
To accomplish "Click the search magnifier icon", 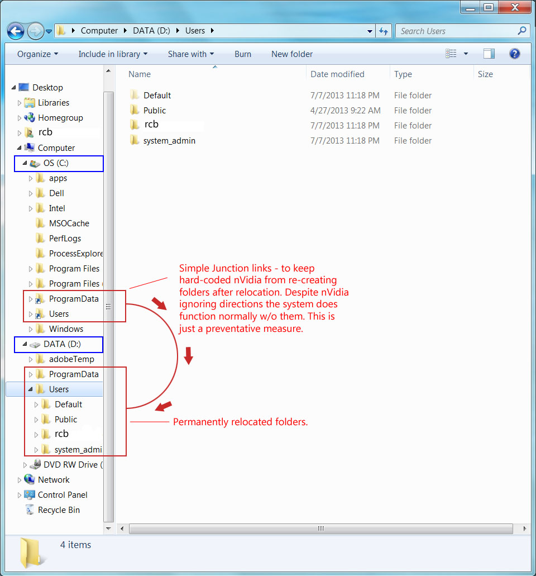I will [521, 31].
